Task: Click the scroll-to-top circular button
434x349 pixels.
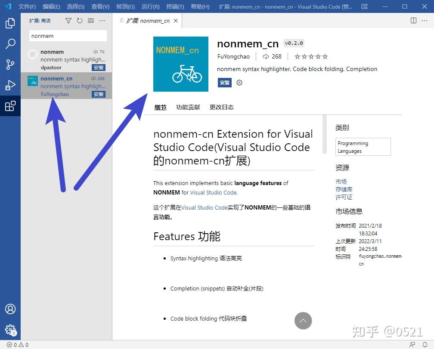Action: 303,321
